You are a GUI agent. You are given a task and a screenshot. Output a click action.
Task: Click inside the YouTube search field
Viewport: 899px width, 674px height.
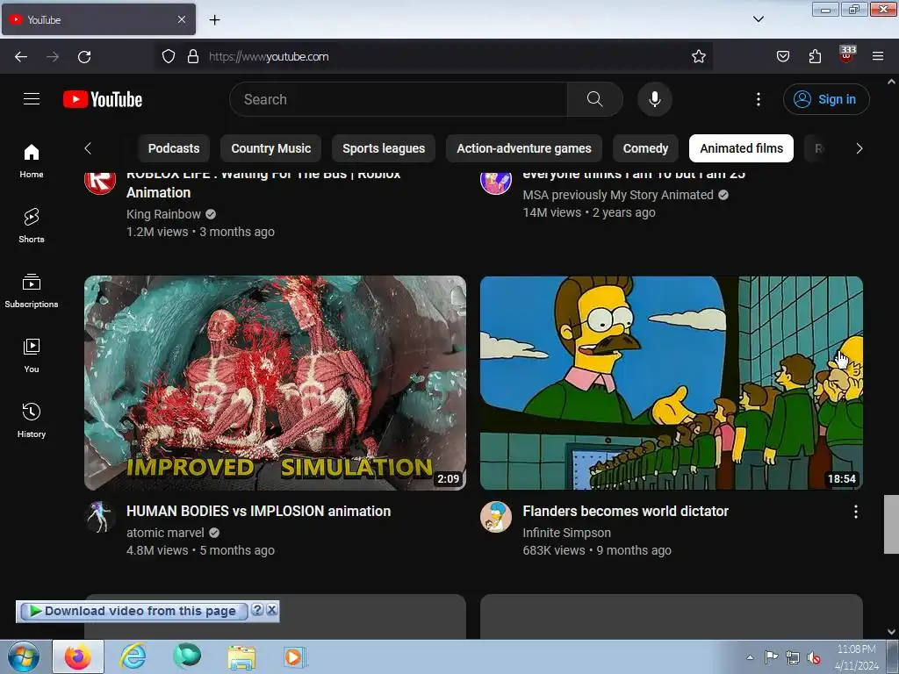click(x=399, y=99)
